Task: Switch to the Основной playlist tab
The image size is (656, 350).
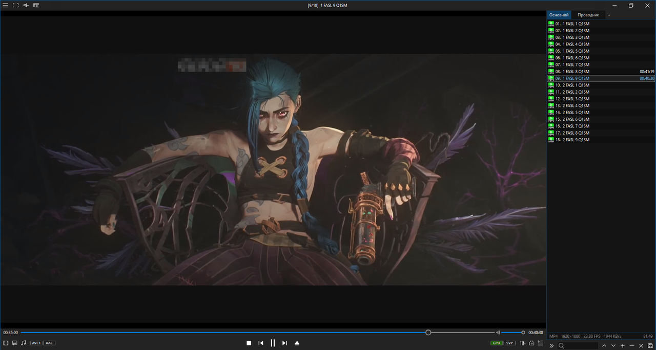Action: pos(559,15)
